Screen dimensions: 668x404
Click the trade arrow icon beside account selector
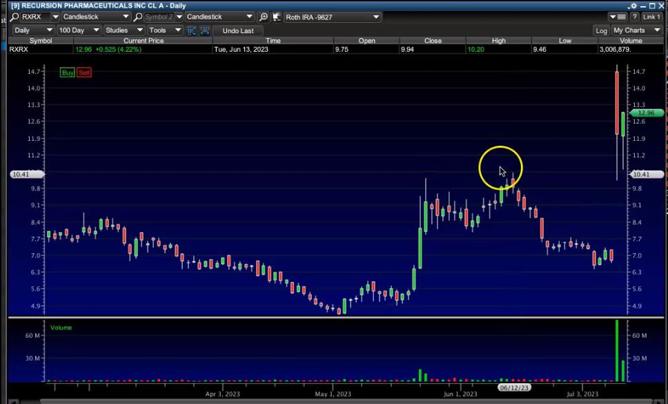coord(277,17)
